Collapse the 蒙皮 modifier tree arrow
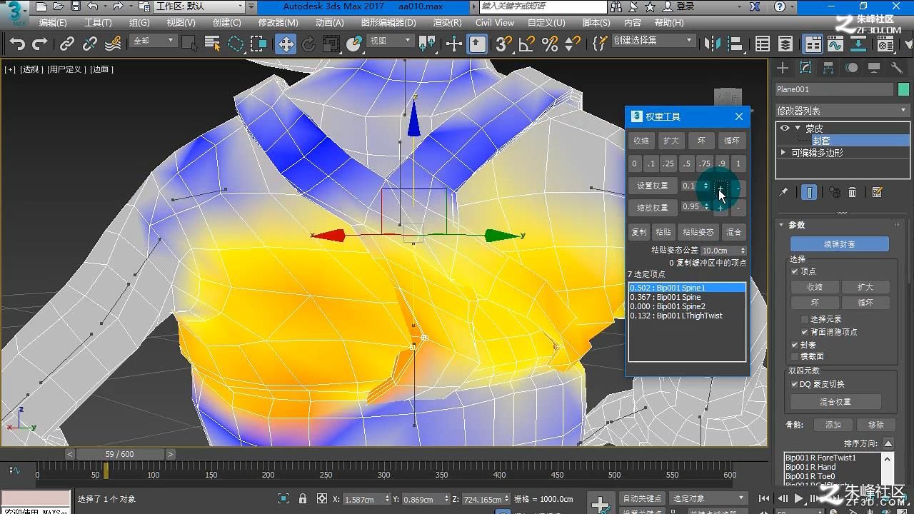 tap(797, 128)
